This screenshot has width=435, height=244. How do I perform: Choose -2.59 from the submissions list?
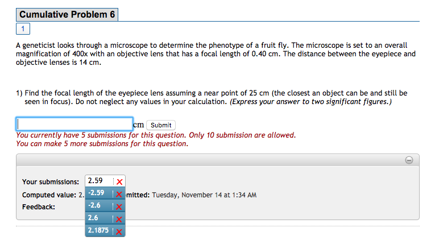(97, 194)
